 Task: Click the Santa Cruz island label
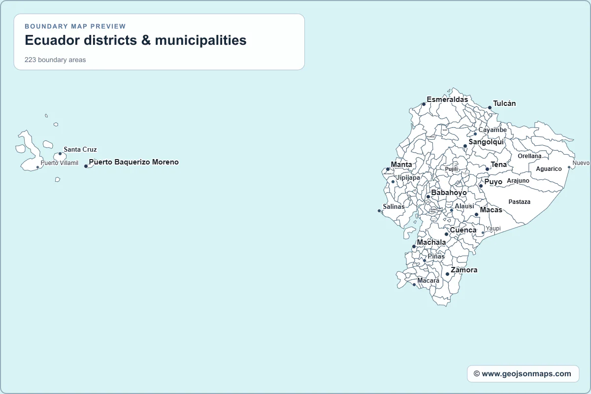[80, 150]
